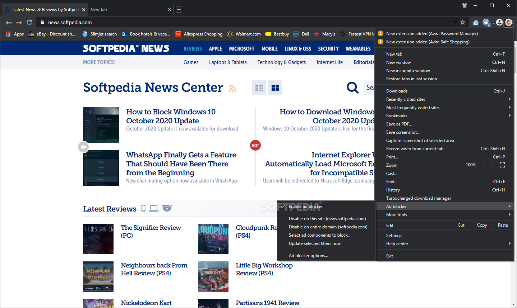The width and height of the screenshot is (517, 308).
Task: Switch to grid view layout icon
Action: pyautogui.click(x=275, y=87)
